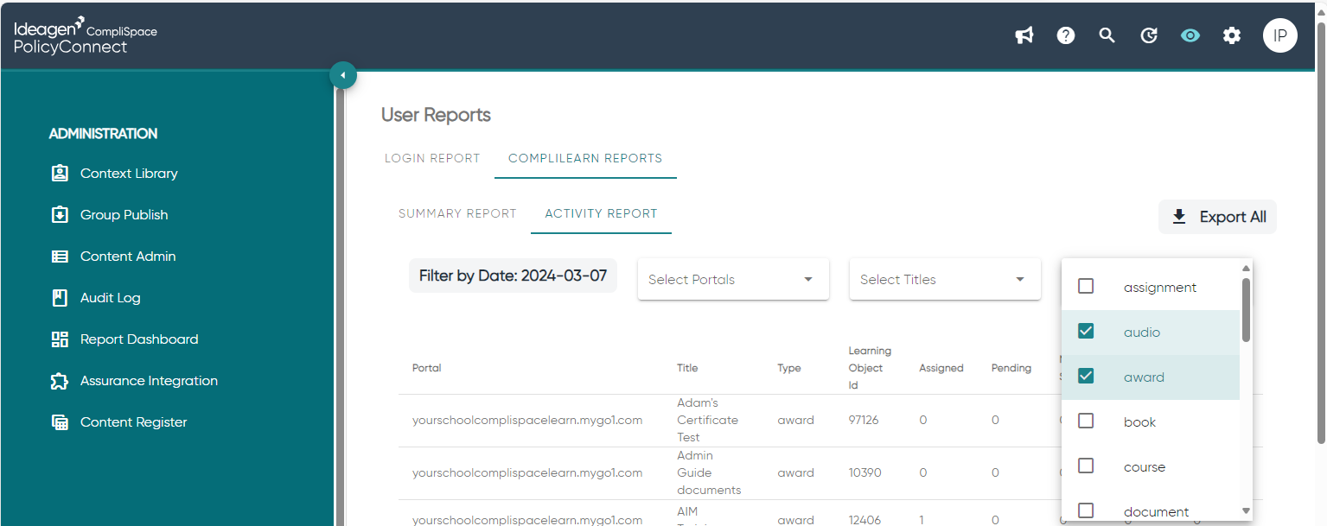Check the document checkbox
Viewport: 1327px width, 526px height.
tap(1086, 510)
